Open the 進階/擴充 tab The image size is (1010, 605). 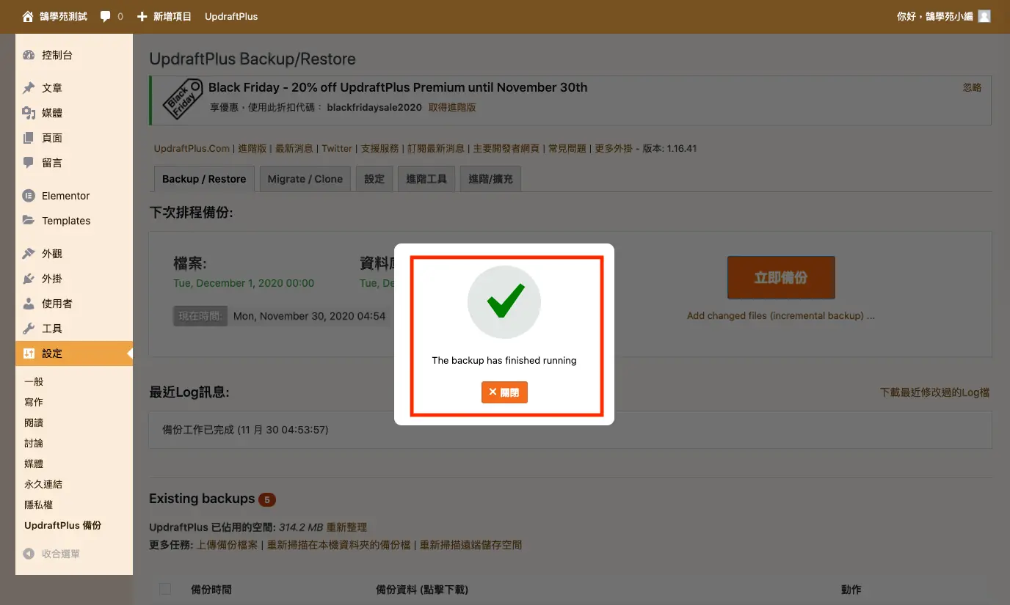[490, 179]
